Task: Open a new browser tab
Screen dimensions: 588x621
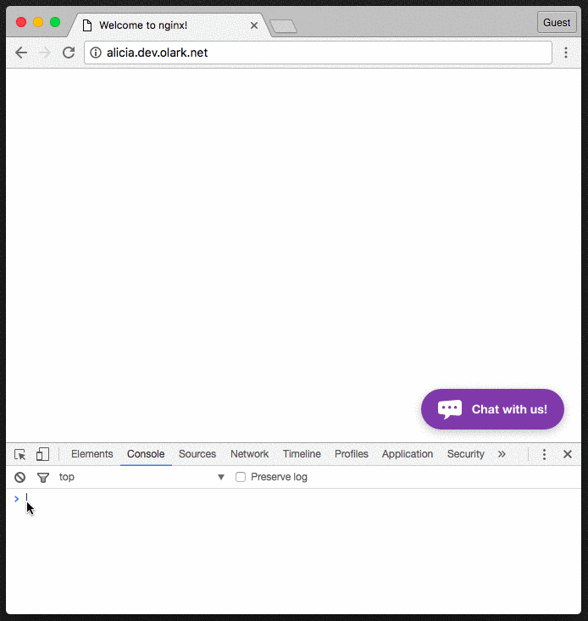Action: coord(283,26)
